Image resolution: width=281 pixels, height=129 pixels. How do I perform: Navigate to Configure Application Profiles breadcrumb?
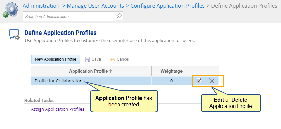pyautogui.click(x=168, y=6)
